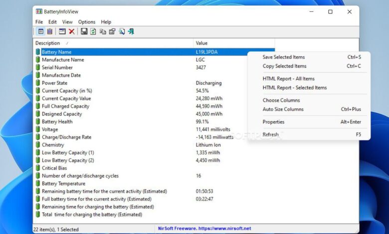389x234 pixels.
Task: Click the 99.1% battery health value
Action: pyautogui.click(x=202, y=121)
